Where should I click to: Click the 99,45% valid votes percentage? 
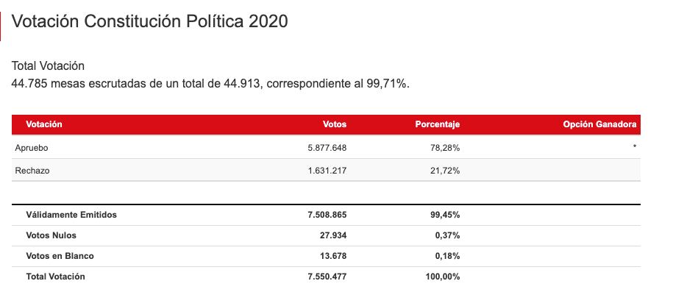446,215
